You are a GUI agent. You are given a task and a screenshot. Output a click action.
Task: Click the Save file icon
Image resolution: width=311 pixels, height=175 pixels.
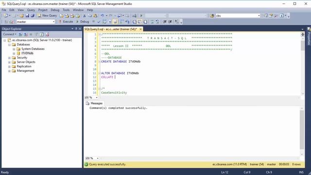tap(27, 16)
